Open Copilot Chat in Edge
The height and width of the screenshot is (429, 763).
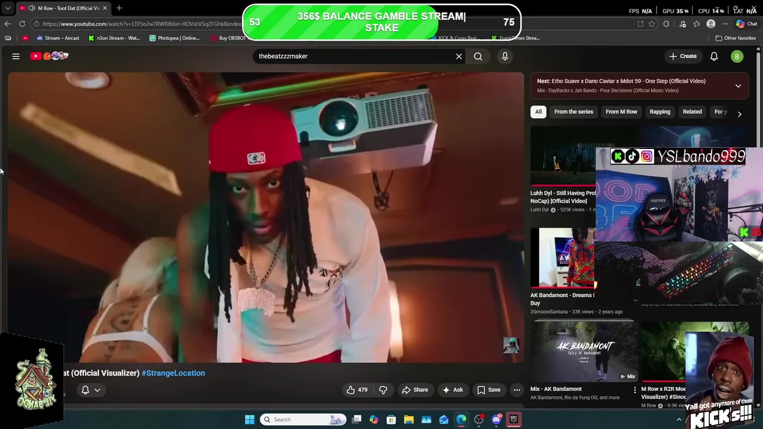tap(746, 24)
